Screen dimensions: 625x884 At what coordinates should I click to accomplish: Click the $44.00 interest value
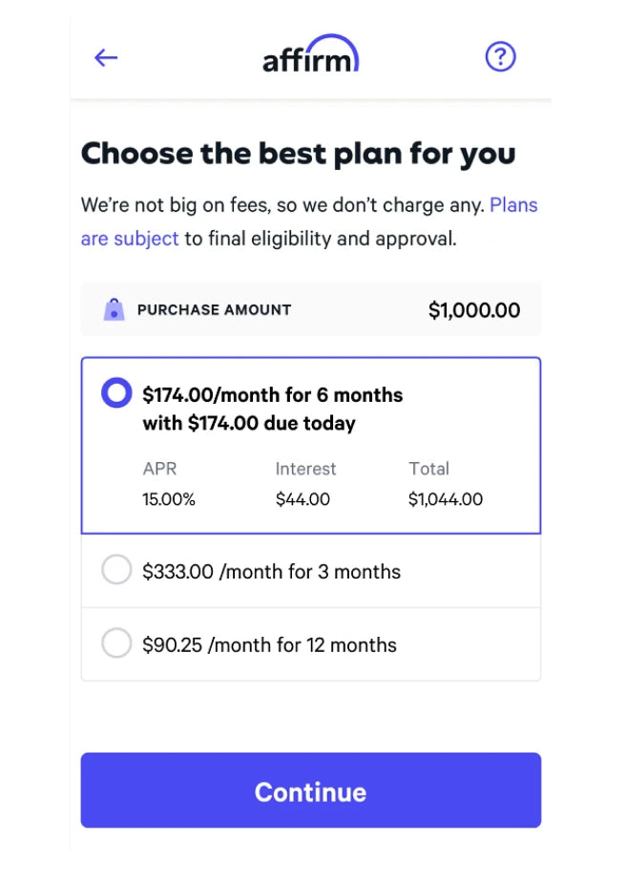[x=302, y=498]
